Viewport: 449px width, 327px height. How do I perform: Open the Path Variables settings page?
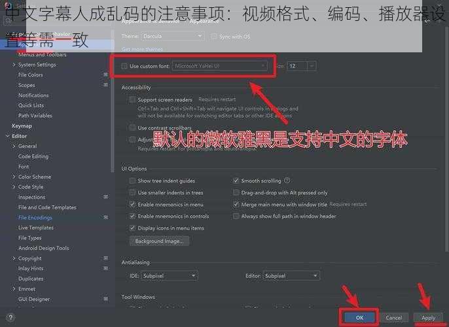click(x=35, y=116)
